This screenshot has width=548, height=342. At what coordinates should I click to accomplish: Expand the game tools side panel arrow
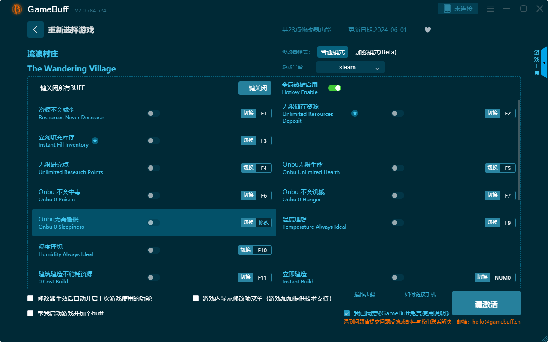click(544, 62)
